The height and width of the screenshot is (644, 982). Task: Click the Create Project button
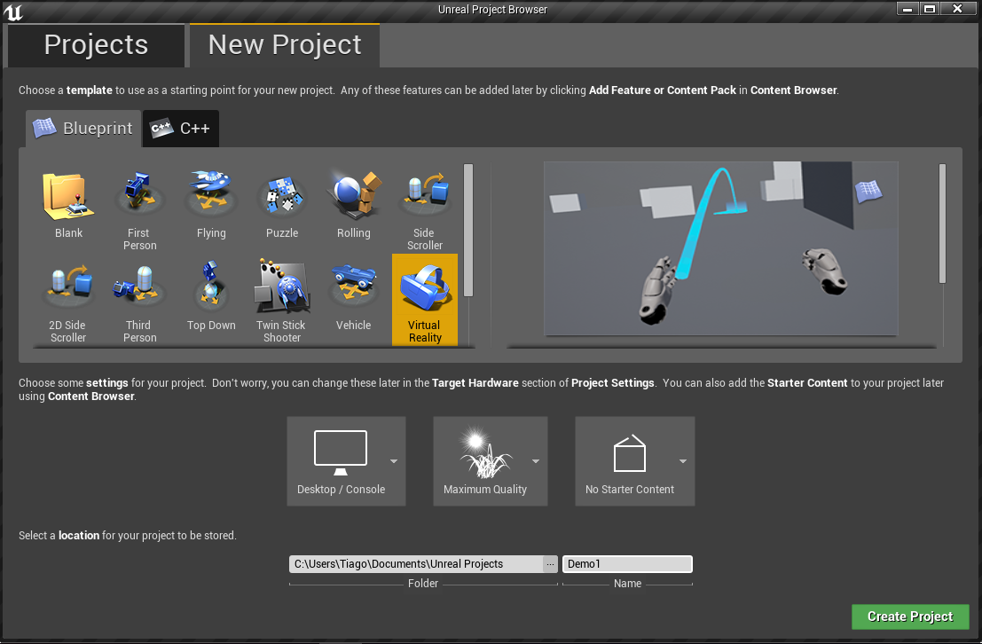tap(910, 617)
